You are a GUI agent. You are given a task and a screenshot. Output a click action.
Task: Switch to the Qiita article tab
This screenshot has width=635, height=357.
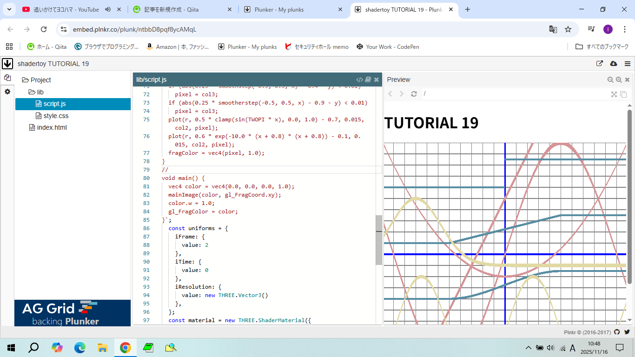click(183, 9)
